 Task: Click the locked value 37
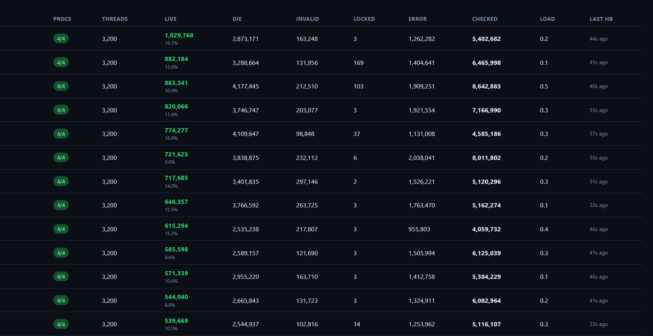point(357,134)
